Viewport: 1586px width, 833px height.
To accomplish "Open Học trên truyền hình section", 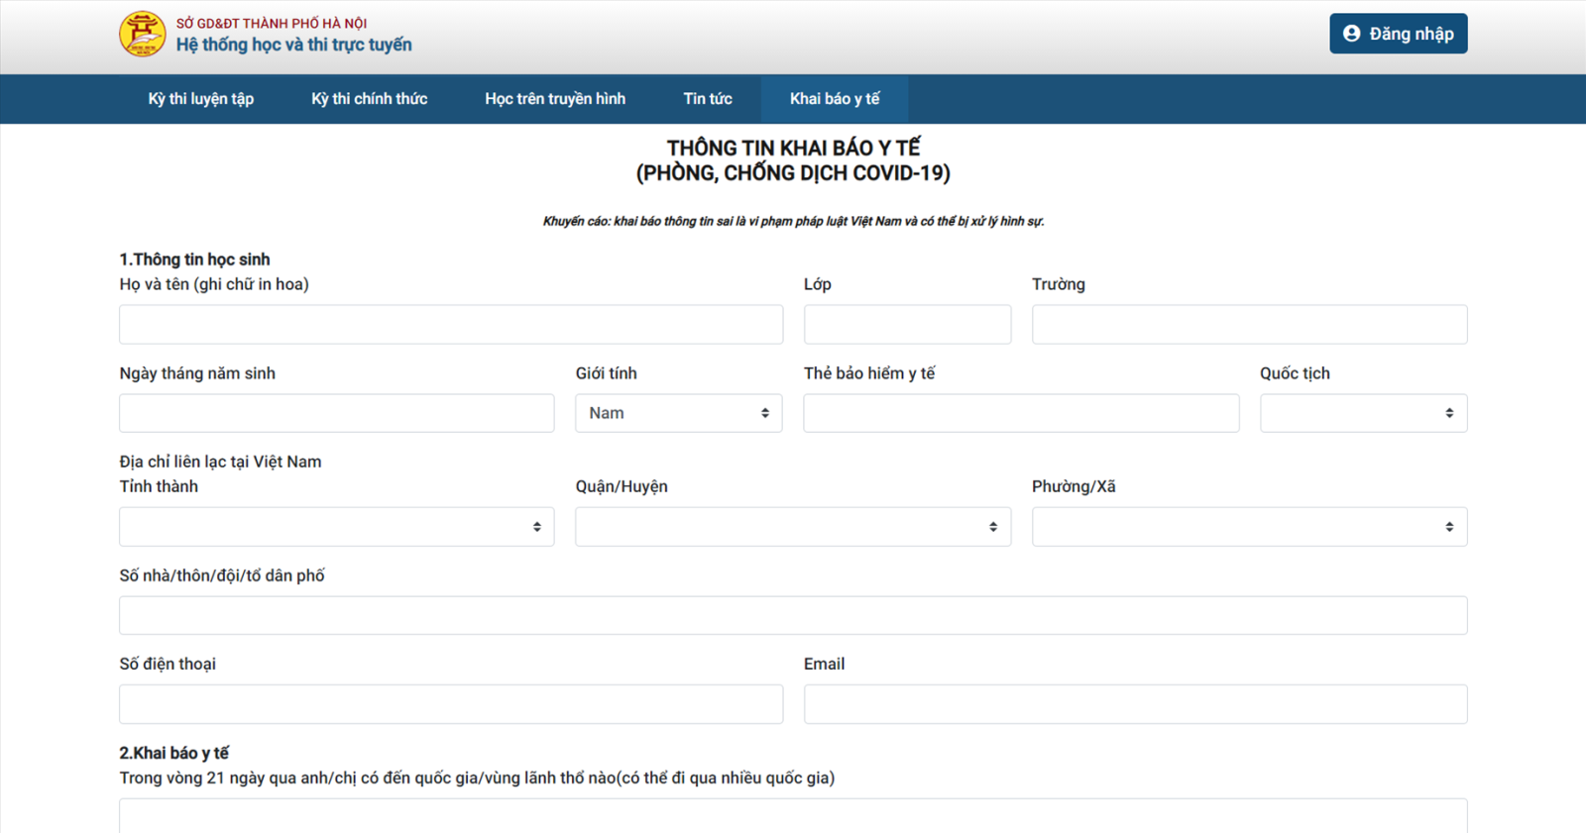I will click(x=555, y=99).
